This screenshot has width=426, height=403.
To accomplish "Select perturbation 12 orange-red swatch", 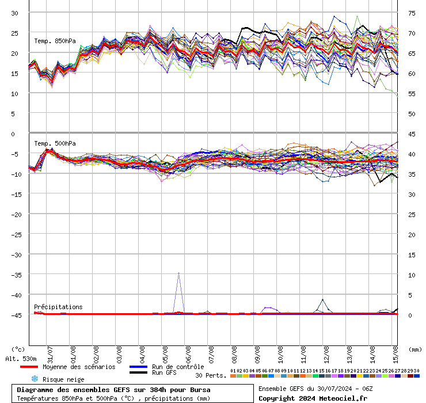I will [x=303, y=376].
